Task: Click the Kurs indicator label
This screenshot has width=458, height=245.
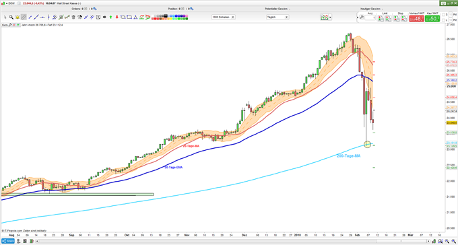Action: [x=5, y=25]
